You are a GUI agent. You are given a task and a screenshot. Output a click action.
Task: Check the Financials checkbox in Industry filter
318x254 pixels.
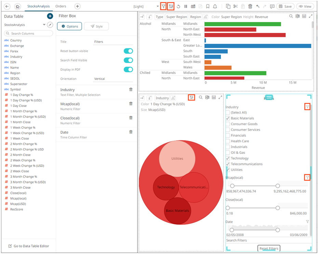pos(228,135)
